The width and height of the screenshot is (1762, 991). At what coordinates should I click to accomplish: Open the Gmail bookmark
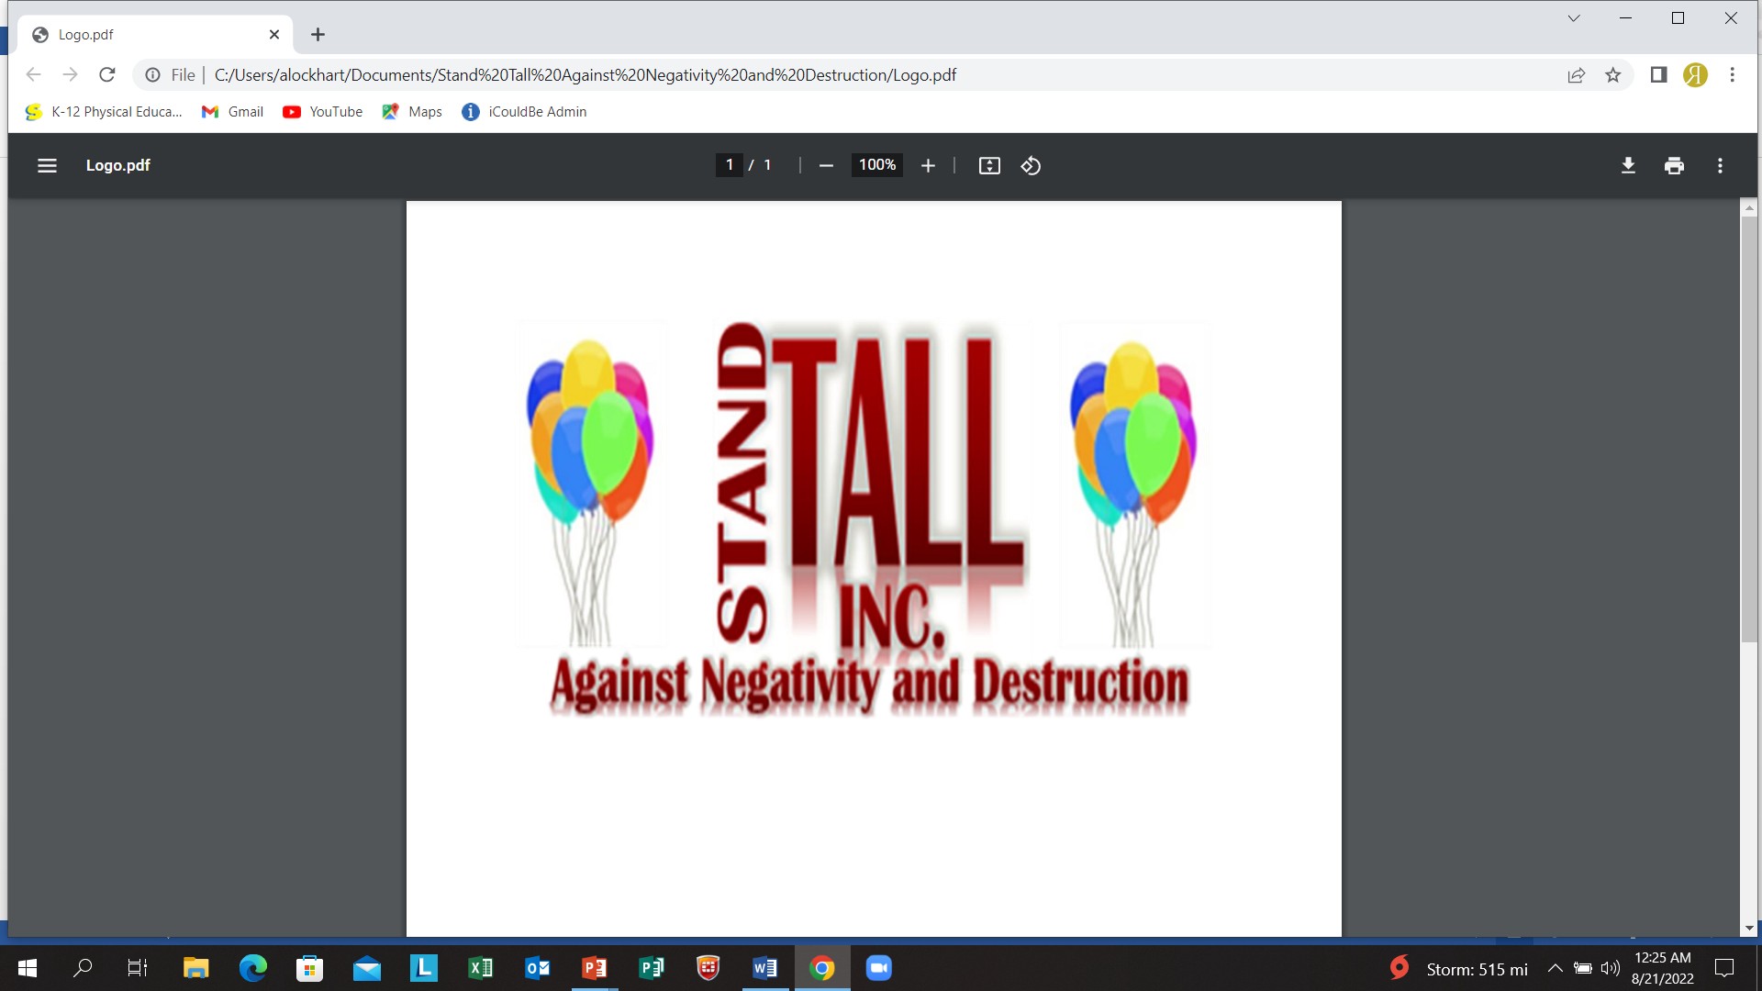[232, 112]
